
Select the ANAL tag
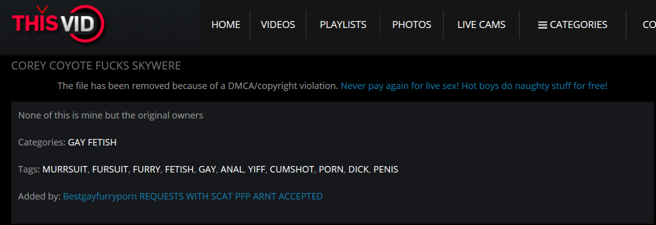(232, 169)
